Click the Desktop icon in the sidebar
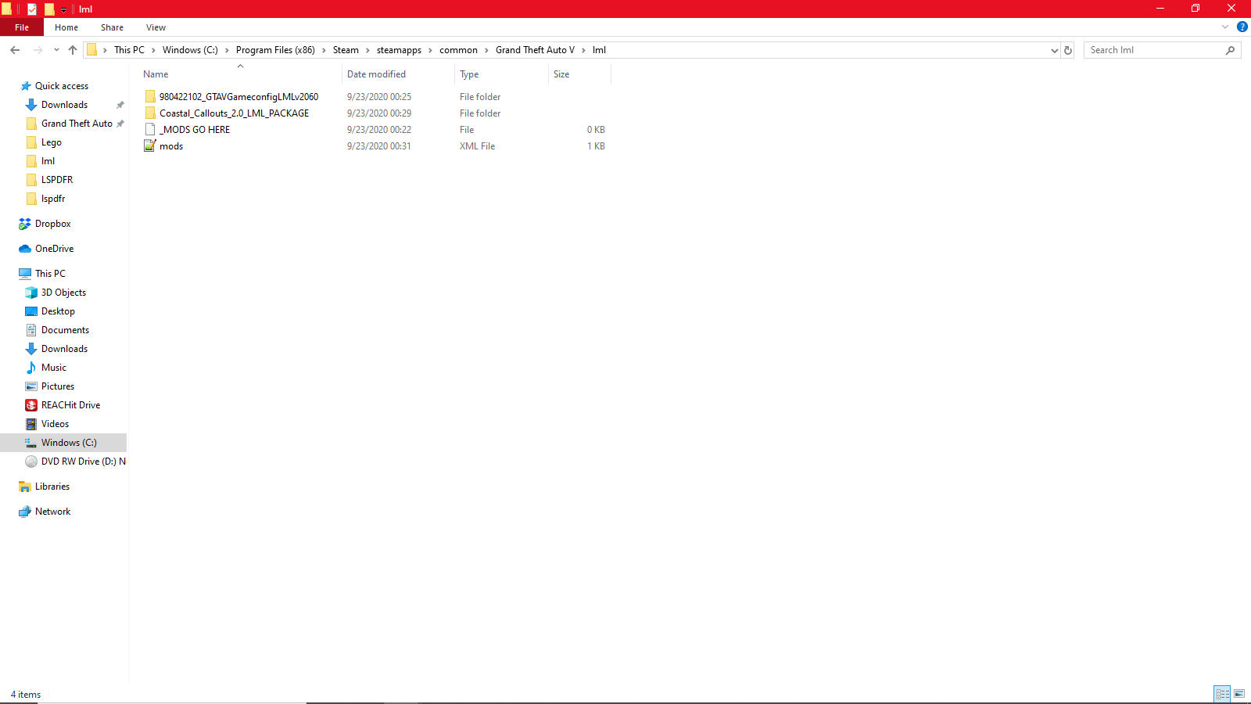Image resolution: width=1251 pixels, height=704 pixels. pyautogui.click(x=31, y=311)
